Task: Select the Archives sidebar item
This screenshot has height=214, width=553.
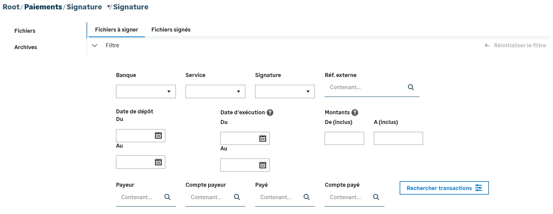Action: (26, 47)
